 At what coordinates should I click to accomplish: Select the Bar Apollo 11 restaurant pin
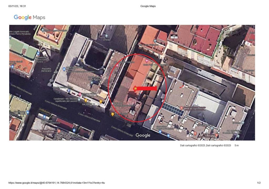tap(86, 100)
